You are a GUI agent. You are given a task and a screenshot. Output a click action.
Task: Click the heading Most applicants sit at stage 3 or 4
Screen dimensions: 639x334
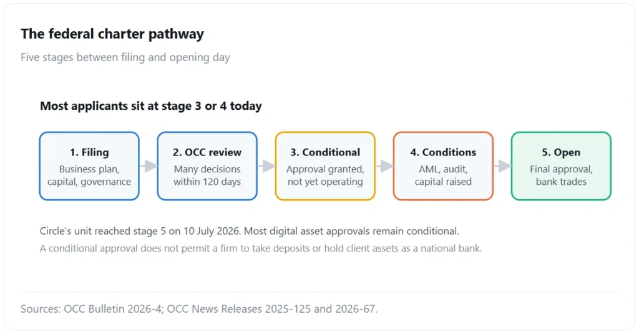(x=151, y=106)
